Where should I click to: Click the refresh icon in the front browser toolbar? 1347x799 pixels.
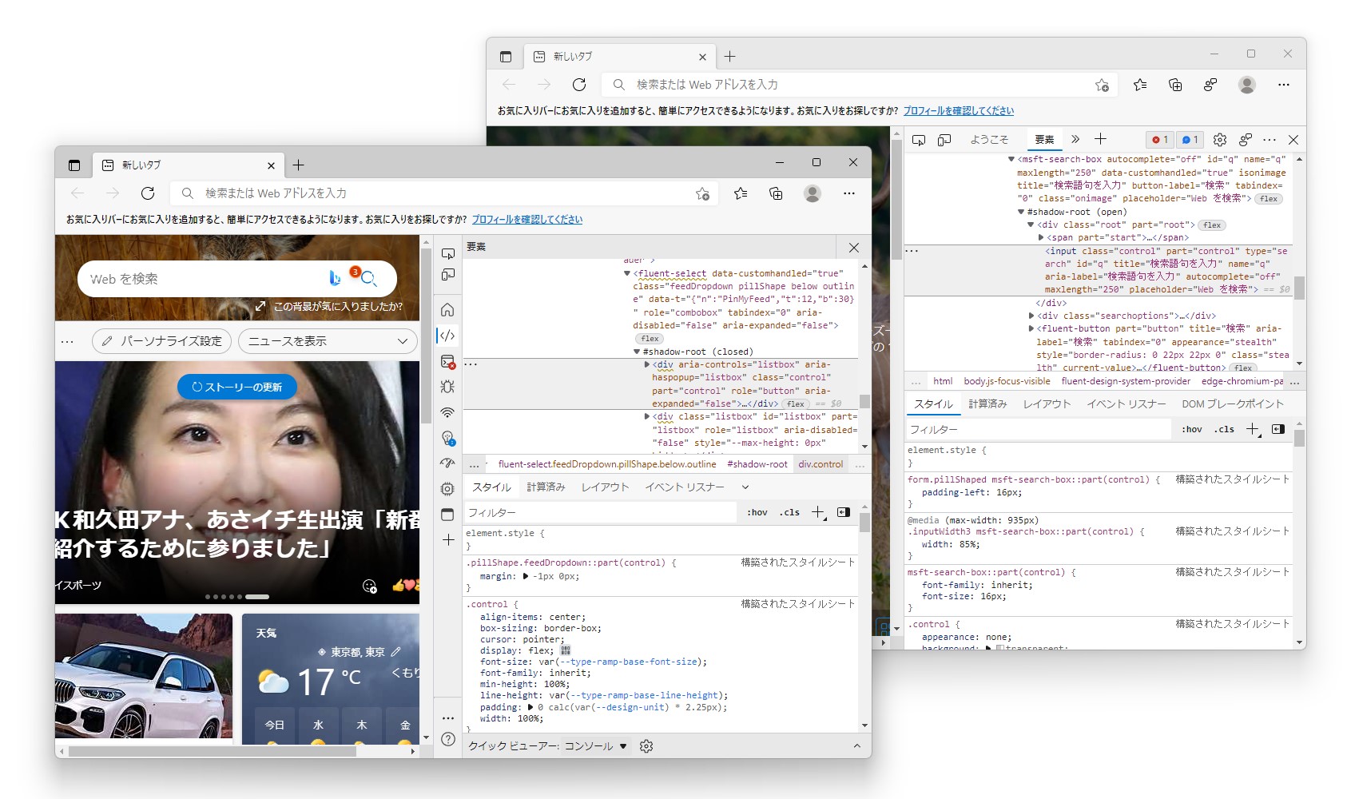coord(149,193)
